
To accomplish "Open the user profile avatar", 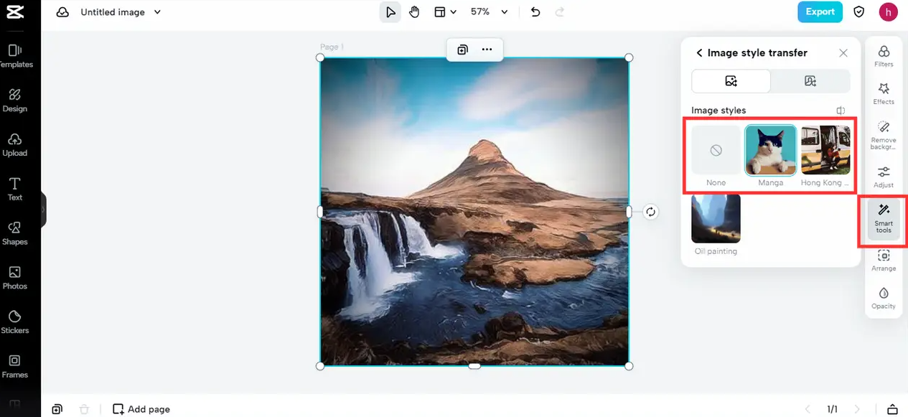I will (x=889, y=11).
